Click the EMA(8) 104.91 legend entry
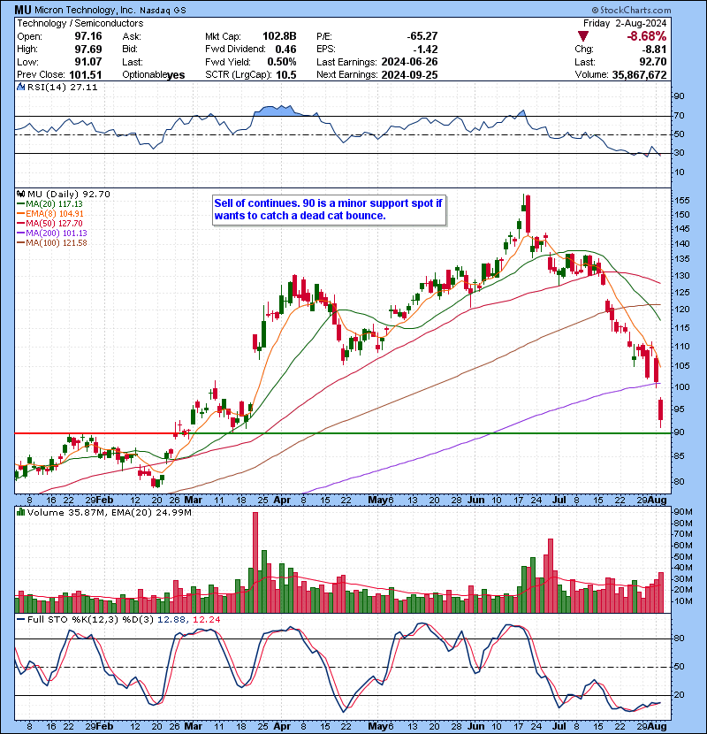 click(54, 214)
